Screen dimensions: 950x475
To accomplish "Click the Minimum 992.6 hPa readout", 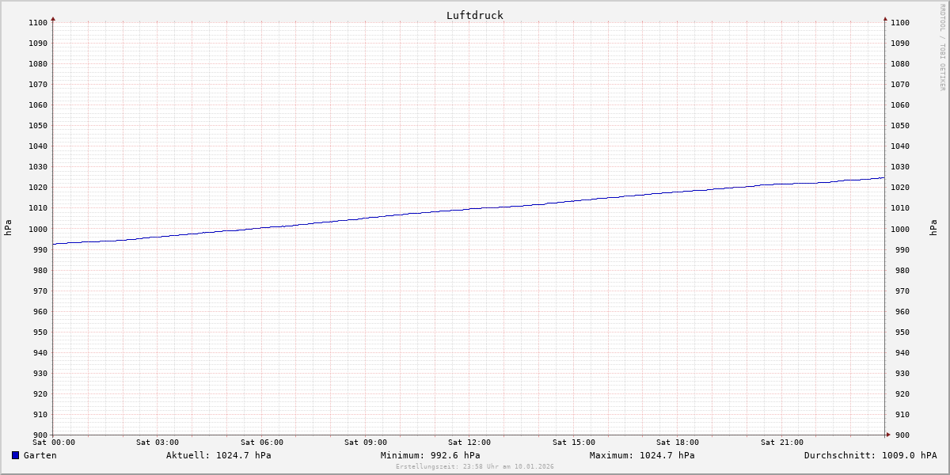I will 430,455.
